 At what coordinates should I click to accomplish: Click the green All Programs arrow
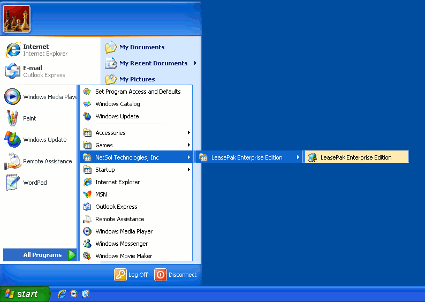tap(72, 255)
